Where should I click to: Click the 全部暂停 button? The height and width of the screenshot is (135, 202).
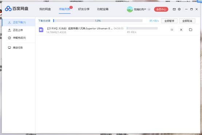[x=169, y=21]
